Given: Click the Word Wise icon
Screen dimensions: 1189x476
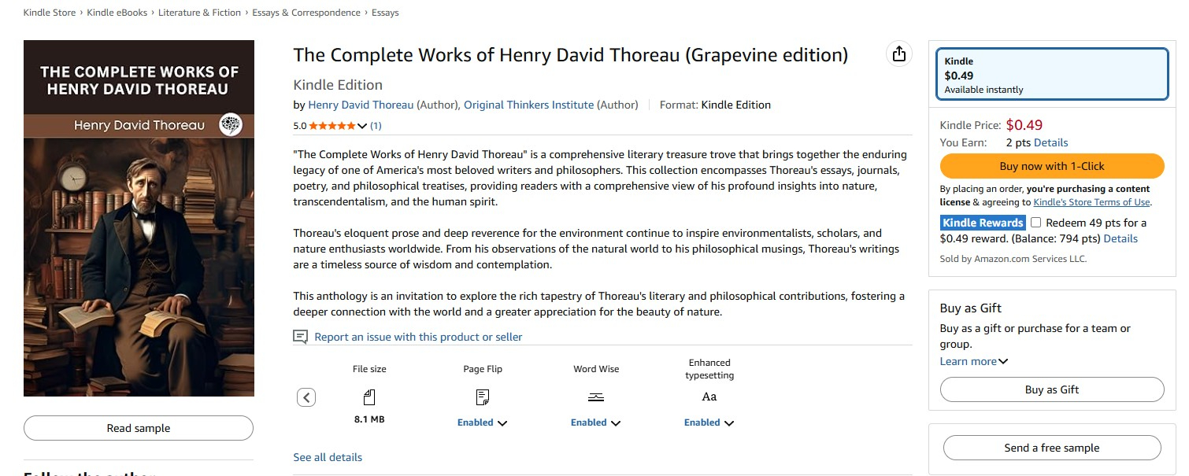Looking at the screenshot, I should pyautogui.click(x=596, y=397).
